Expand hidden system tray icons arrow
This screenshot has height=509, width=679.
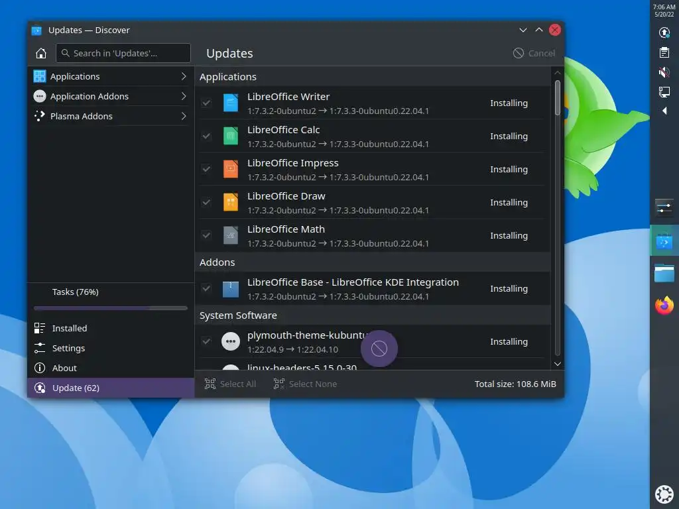point(664,111)
